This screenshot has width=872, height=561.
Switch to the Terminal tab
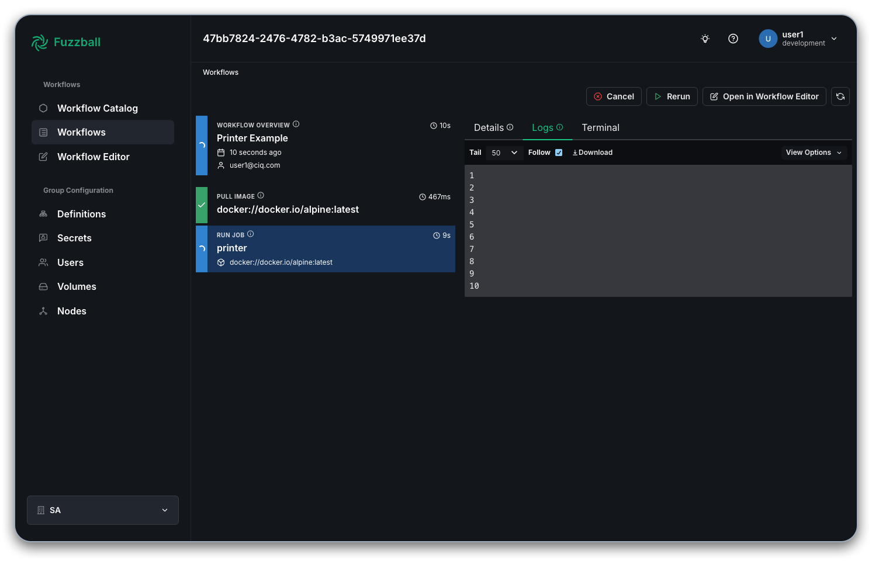coord(600,127)
